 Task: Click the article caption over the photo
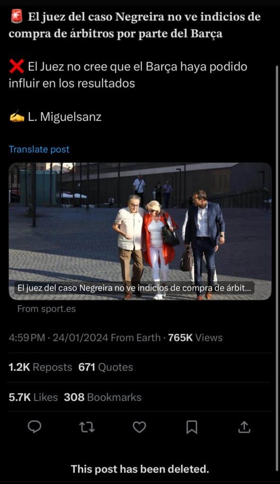click(134, 288)
